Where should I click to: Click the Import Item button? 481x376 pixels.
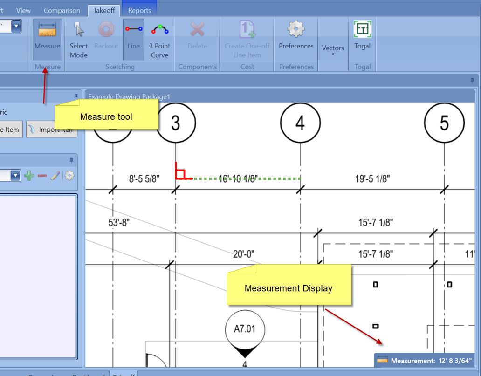pyautogui.click(x=51, y=129)
